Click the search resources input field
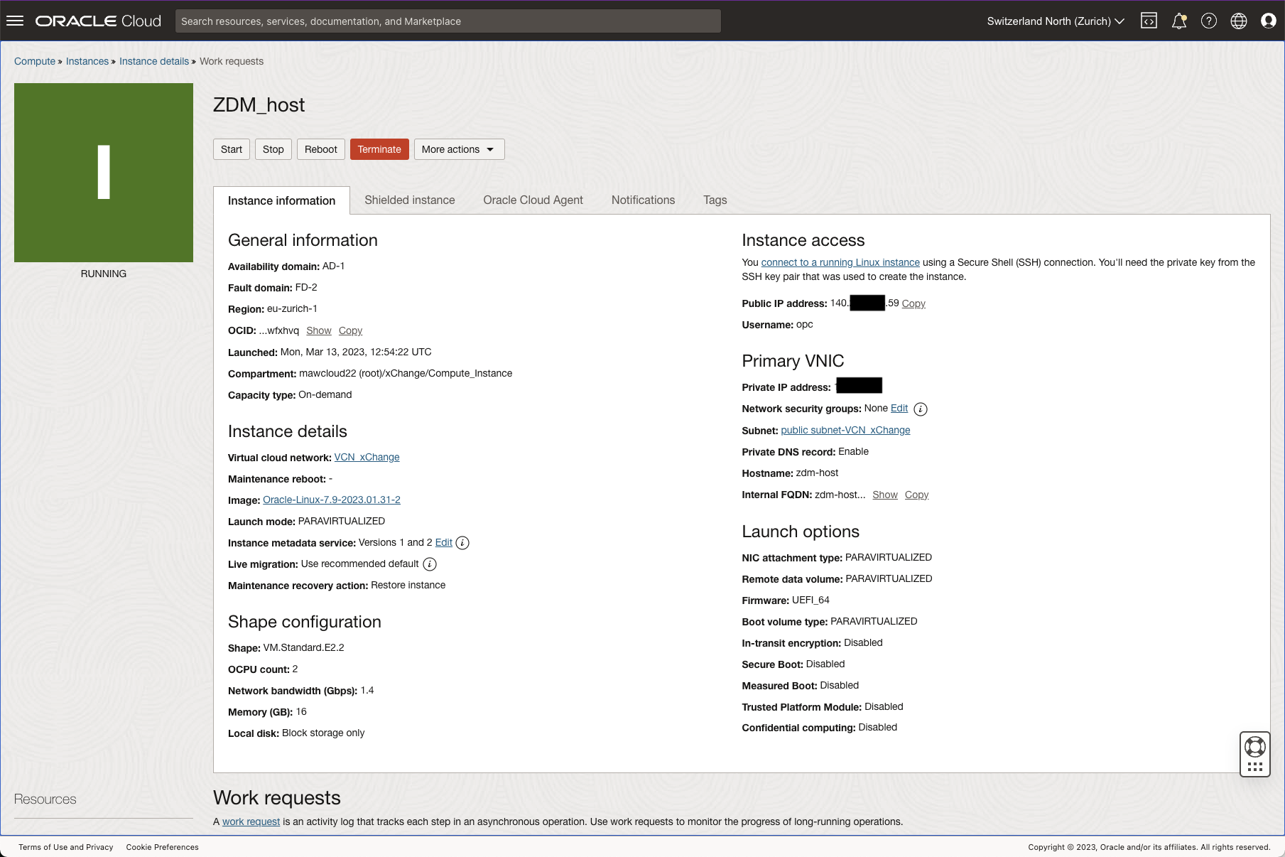 (x=448, y=21)
